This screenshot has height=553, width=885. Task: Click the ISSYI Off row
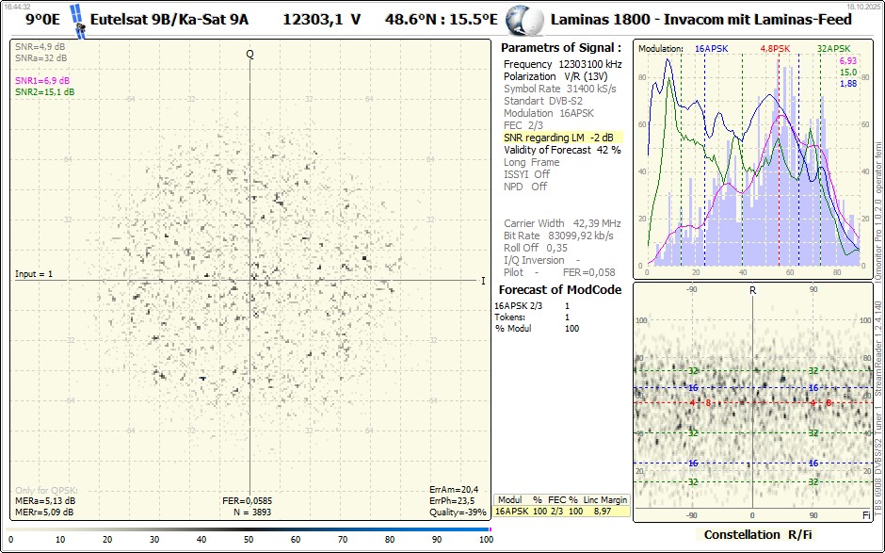tap(526, 174)
